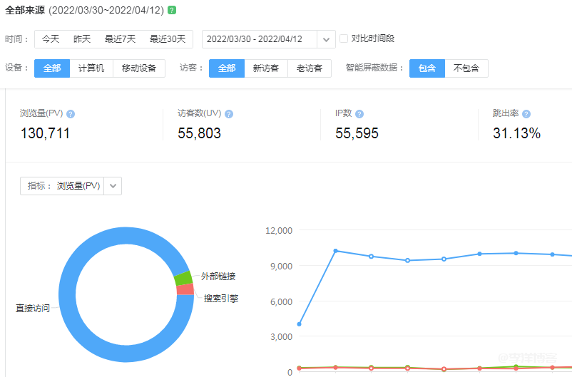Viewport: 572px width, 377px height.
Task: Click the green 外部链接 donut segment
Action: click(x=183, y=278)
